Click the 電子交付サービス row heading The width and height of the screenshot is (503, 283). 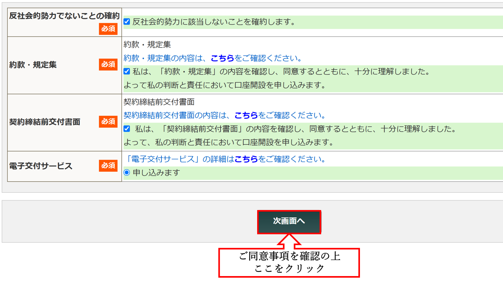click(x=41, y=166)
